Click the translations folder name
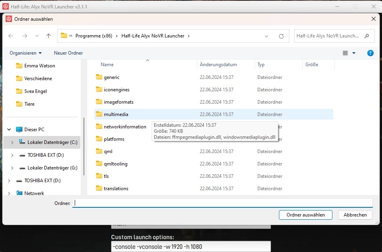This screenshot has width=382, height=252. pyautogui.click(x=116, y=189)
